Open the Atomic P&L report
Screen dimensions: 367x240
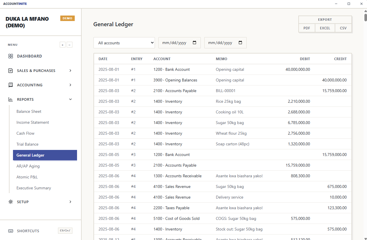click(x=27, y=177)
